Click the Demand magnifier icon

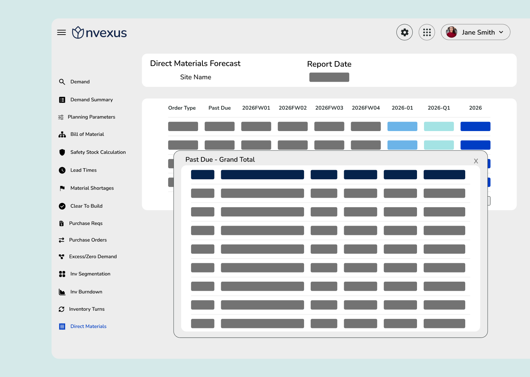coord(62,82)
